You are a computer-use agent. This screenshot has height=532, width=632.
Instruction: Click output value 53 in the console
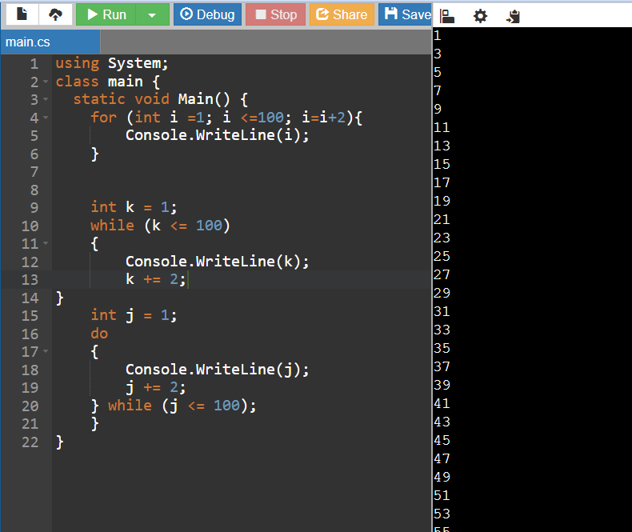click(442, 514)
